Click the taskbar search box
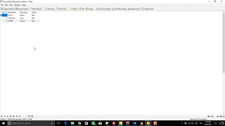225x126 pixels. [31, 123]
